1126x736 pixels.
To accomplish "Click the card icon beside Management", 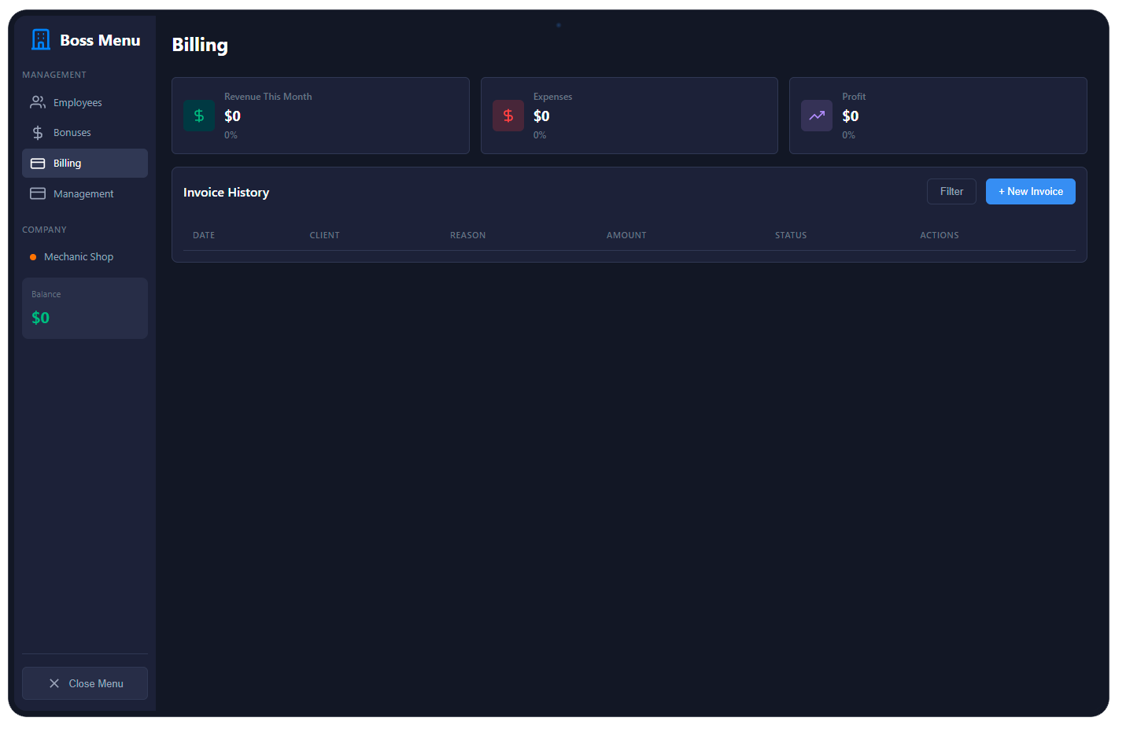I will coord(37,193).
